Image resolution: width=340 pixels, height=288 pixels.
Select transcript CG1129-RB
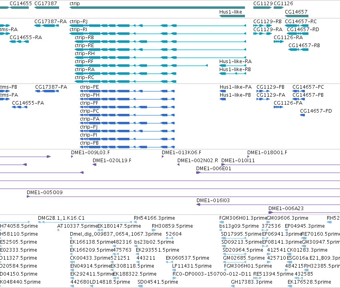(267, 22)
